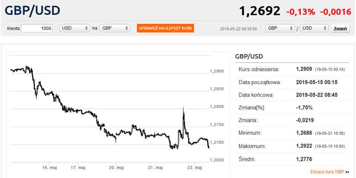Expand the GBP base currency selector near Zmień
Viewport: 356px width, 178px height.
click(x=280, y=28)
